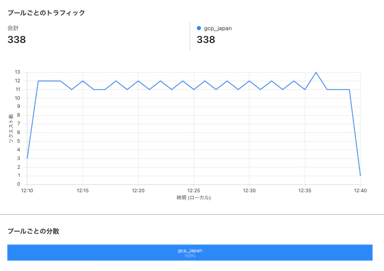Click the y-axis label 10
This screenshot has height=271, width=384.
pyautogui.click(x=17, y=98)
